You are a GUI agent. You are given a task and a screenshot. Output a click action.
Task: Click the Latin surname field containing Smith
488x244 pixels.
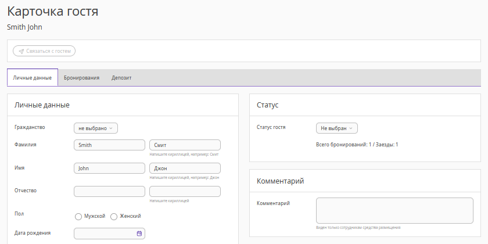(109, 145)
